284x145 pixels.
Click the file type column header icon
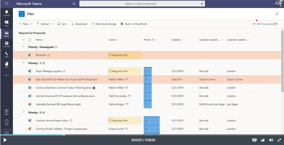click(30, 40)
